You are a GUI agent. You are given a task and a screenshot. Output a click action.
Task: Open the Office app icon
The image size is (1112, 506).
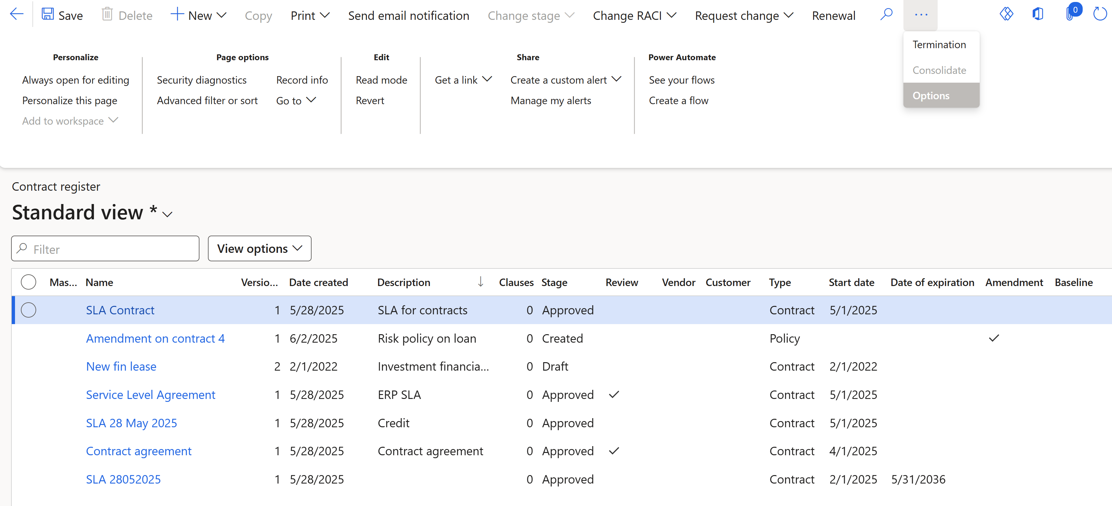pos(1038,14)
